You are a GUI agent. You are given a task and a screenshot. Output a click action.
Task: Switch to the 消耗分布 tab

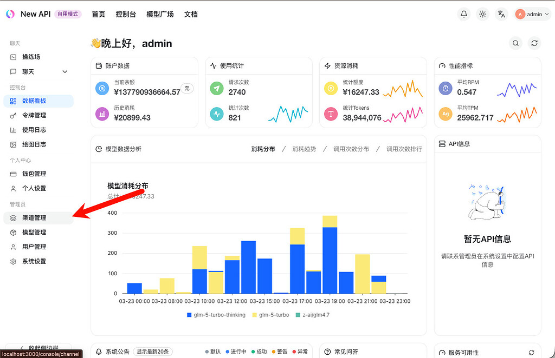click(263, 149)
